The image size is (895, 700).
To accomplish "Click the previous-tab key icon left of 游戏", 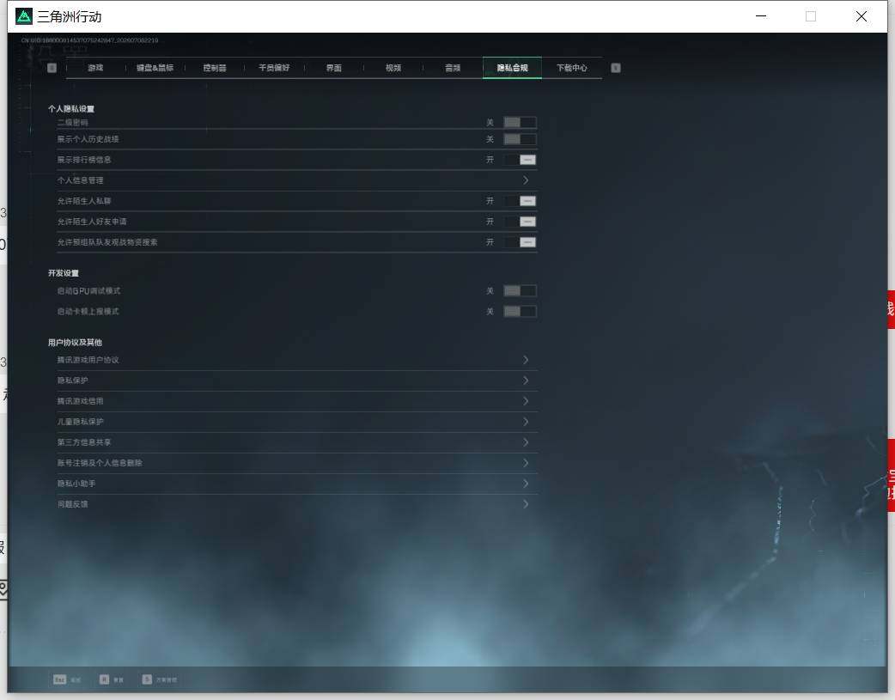I will pyautogui.click(x=52, y=68).
